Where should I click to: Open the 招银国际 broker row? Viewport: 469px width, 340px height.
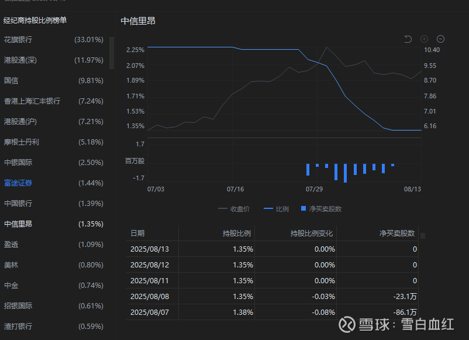54,306
